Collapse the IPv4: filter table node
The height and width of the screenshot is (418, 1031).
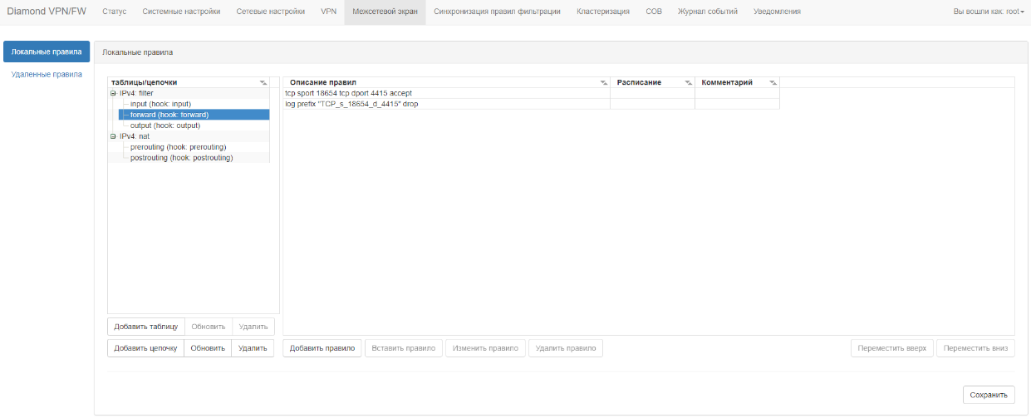113,93
